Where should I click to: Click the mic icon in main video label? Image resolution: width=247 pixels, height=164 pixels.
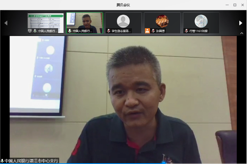2,161
